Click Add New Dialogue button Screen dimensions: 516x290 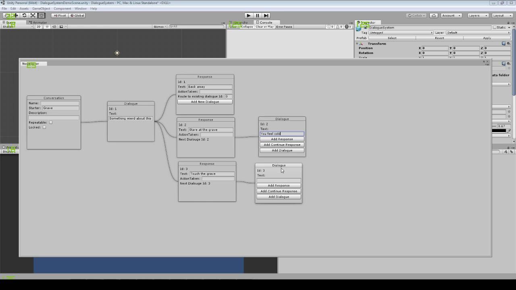click(x=205, y=102)
